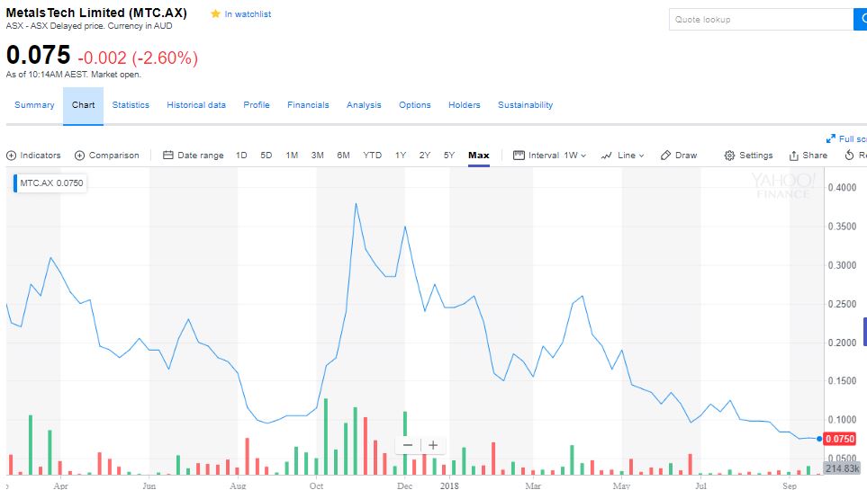This screenshot has width=867, height=490.
Task: Open the Options tab
Action: tap(415, 105)
